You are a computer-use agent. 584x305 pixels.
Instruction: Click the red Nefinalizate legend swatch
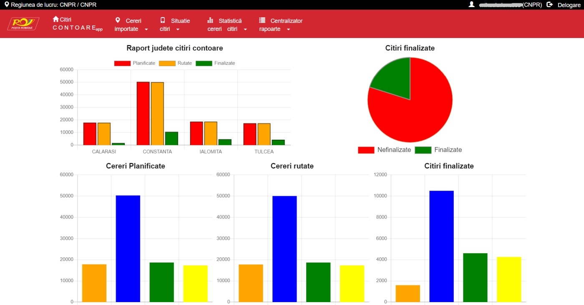tap(366, 150)
